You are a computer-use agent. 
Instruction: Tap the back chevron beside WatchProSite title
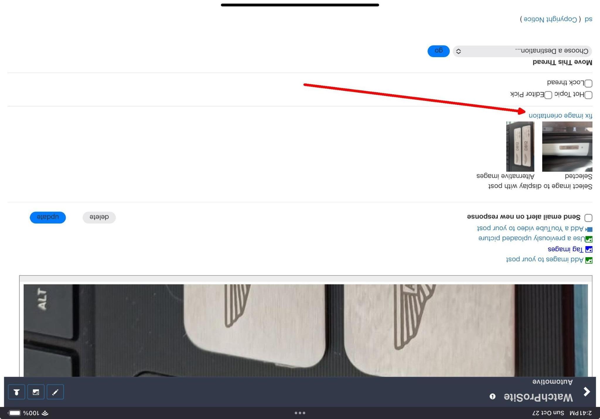(x=587, y=391)
